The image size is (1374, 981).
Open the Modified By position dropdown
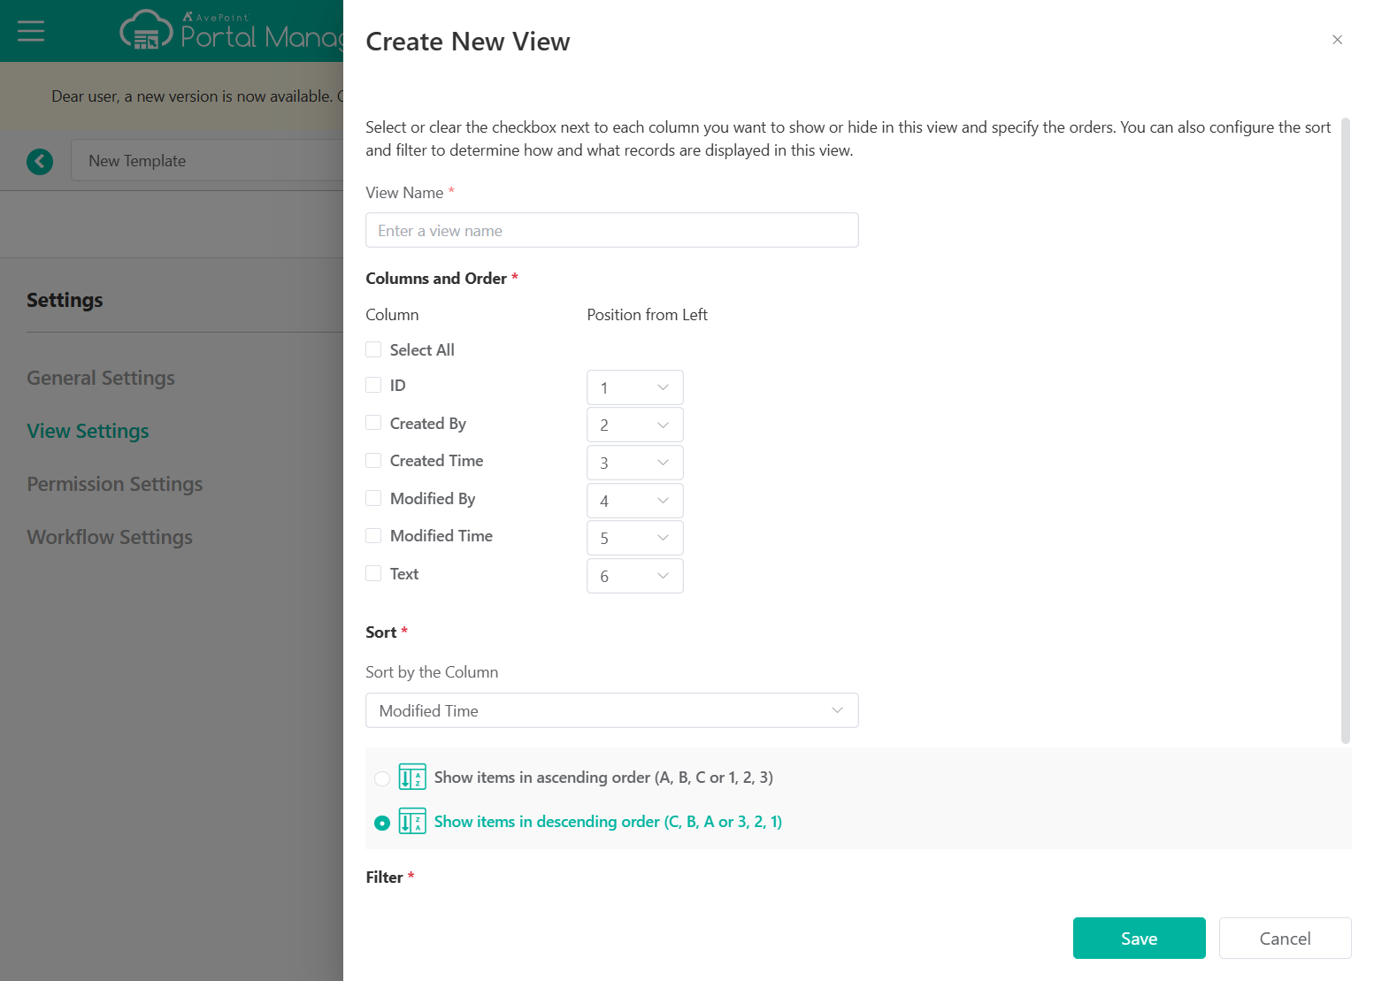(x=634, y=501)
